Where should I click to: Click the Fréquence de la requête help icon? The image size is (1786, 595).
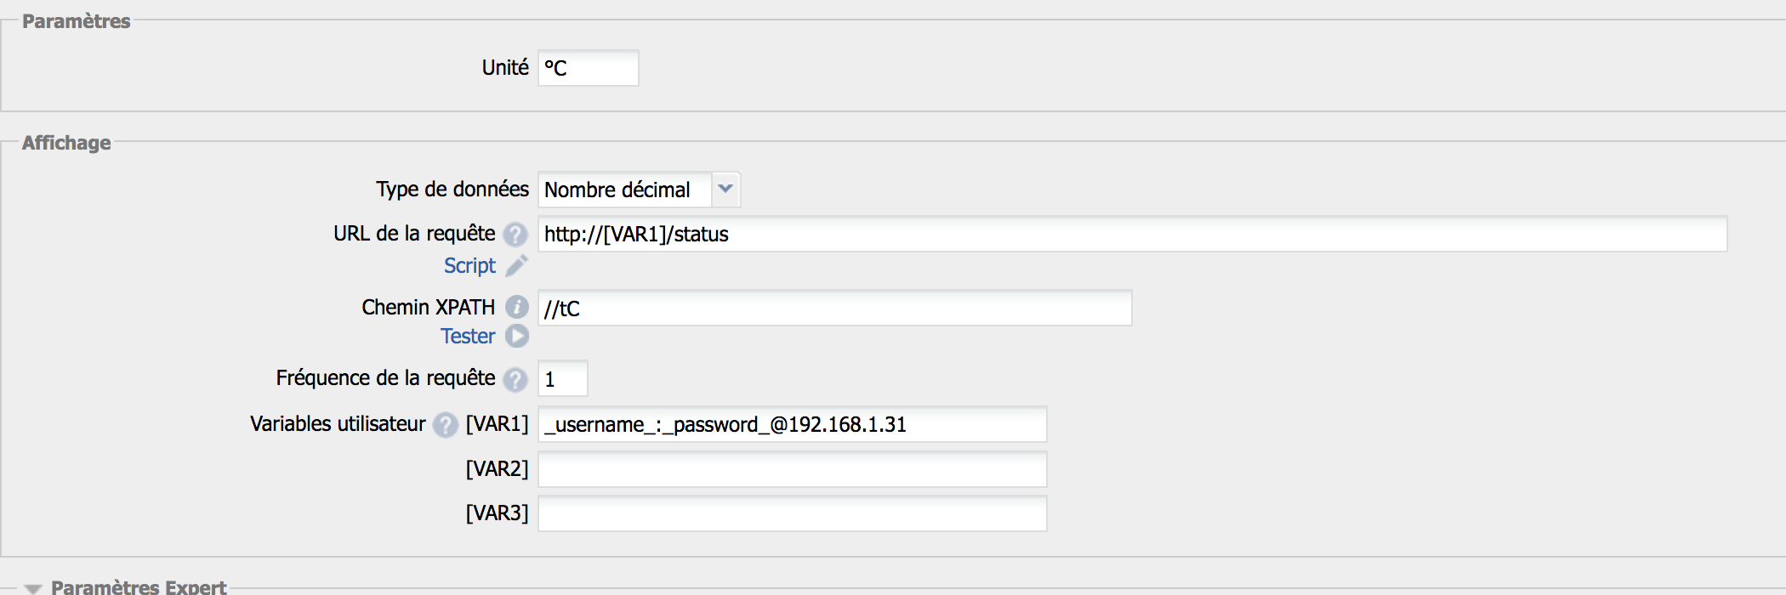[x=515, y=378]
